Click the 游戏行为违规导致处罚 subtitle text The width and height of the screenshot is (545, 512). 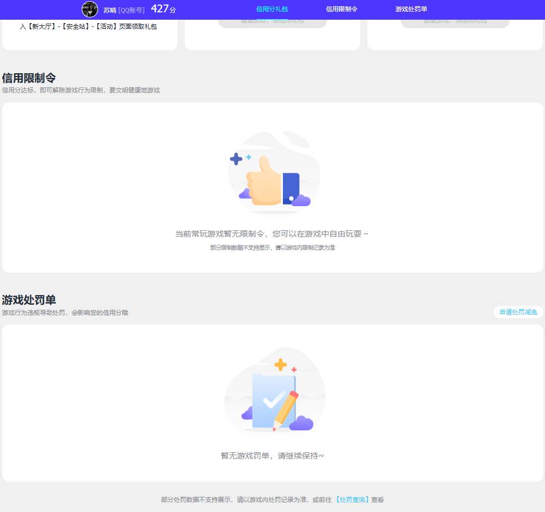[65, 313]
